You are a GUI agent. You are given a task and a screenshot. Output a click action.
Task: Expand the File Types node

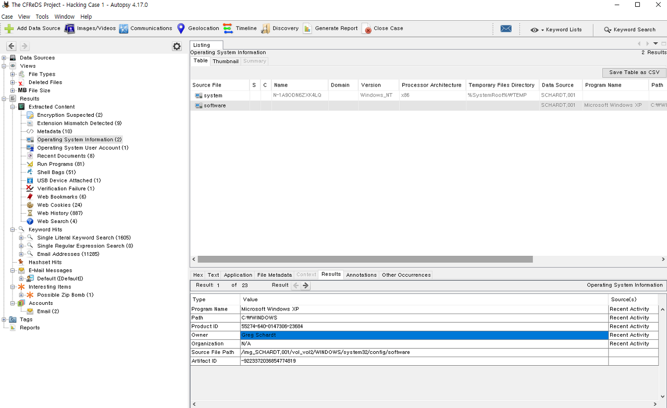13,74
